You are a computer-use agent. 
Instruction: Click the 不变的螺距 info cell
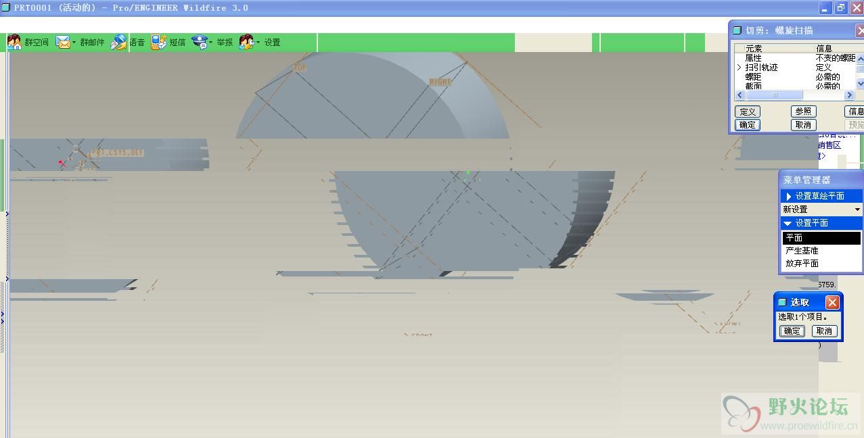(x=836, y=58)
